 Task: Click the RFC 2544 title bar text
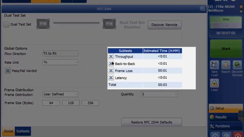pos(104,9)
